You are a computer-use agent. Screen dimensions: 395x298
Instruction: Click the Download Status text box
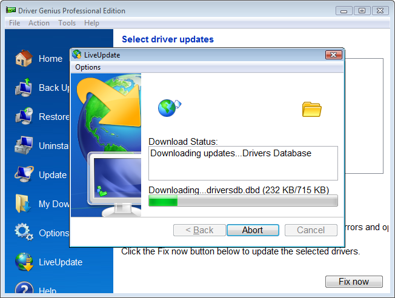[x=243, y=163]
